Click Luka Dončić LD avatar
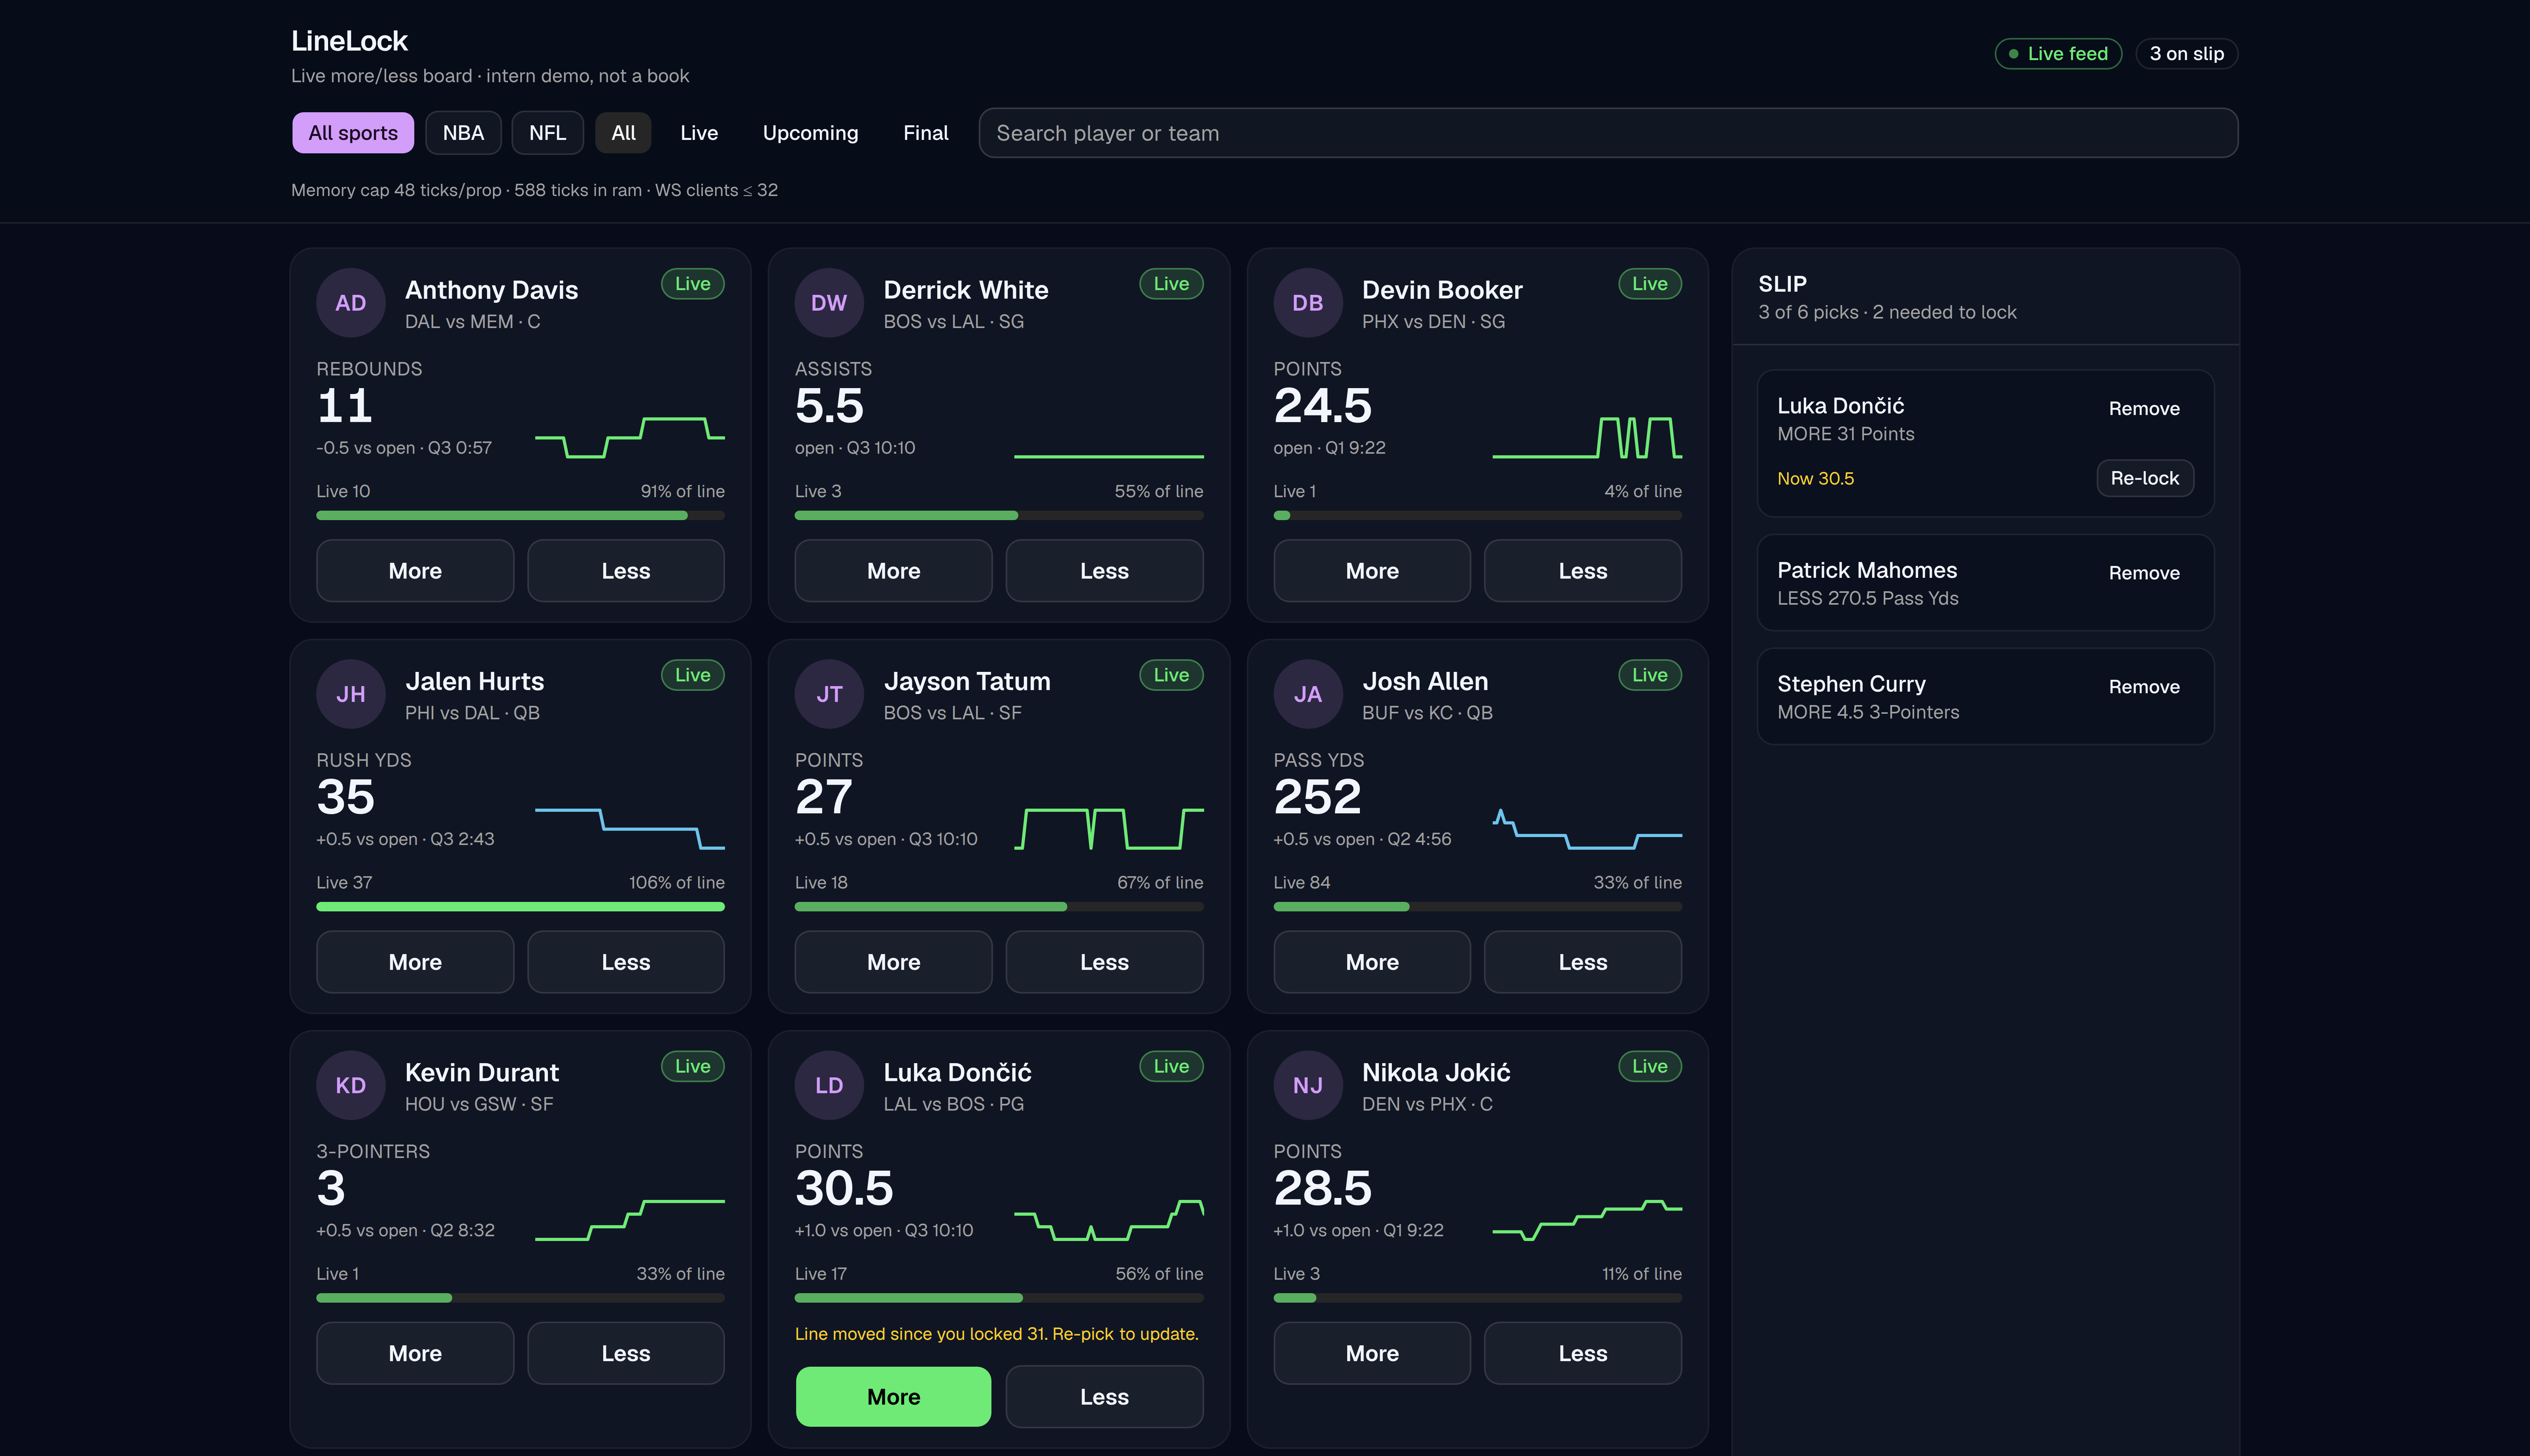2530x1456 pixels. 829,1085
